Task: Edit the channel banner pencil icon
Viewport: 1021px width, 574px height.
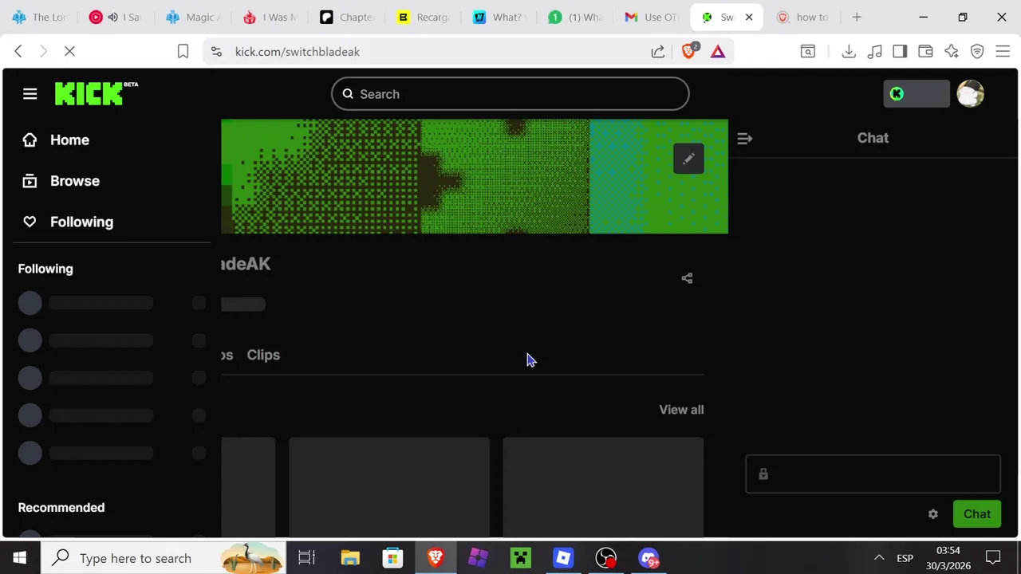Action: pyautogui.click(x=688, y=159)
